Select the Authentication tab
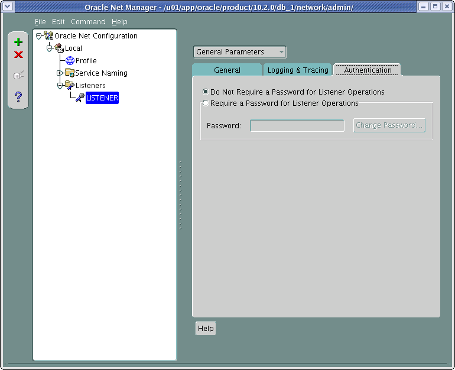Screen dimensions: 455x370 pyautogui.click(x=368, y=70)
